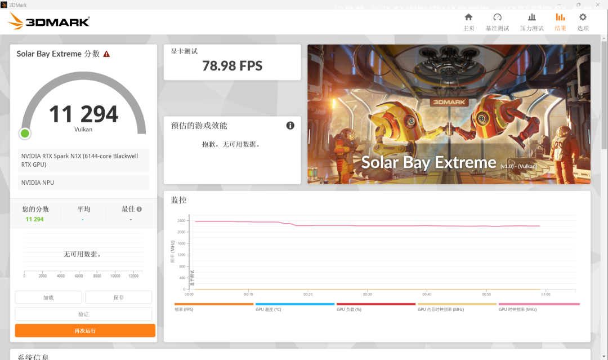Click the green 11 294 under 您的分数
The image size is (608, 360).
click(x=34, y=219)
